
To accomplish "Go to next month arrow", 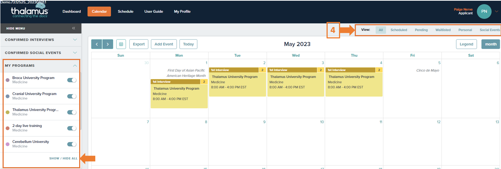I will (x=108, y=44).
